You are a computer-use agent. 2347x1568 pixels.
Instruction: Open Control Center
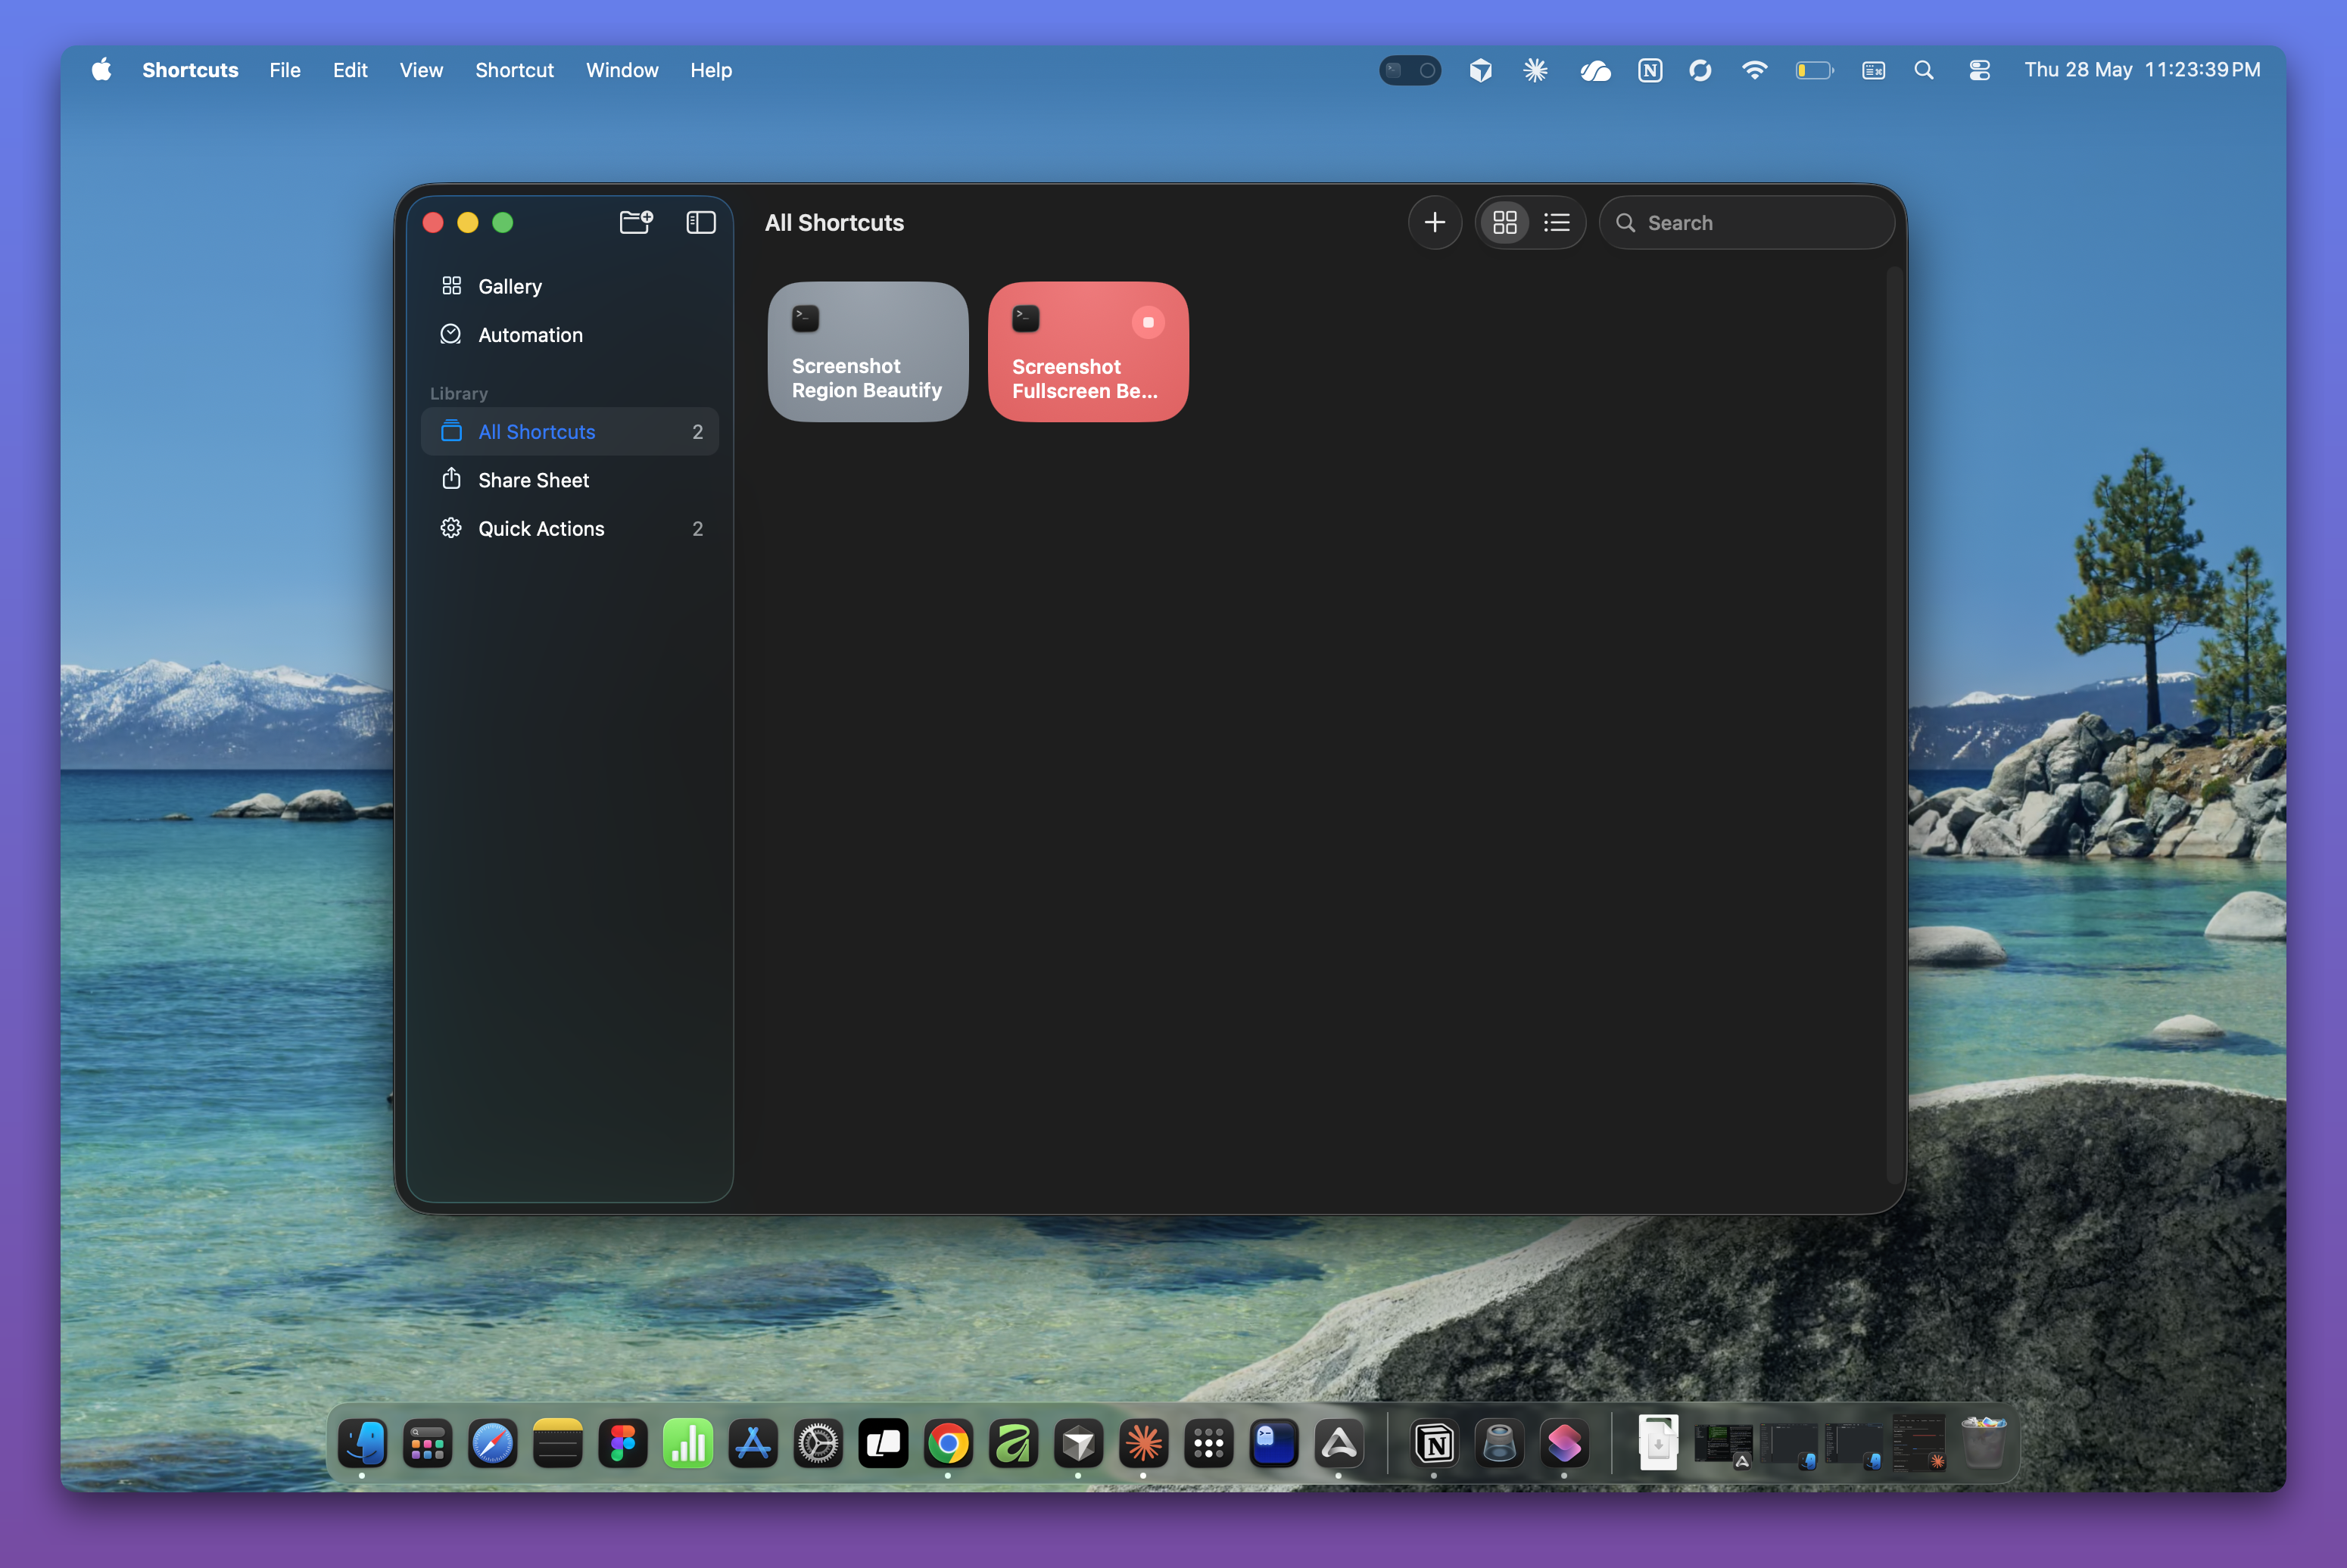coord(1979,70)
